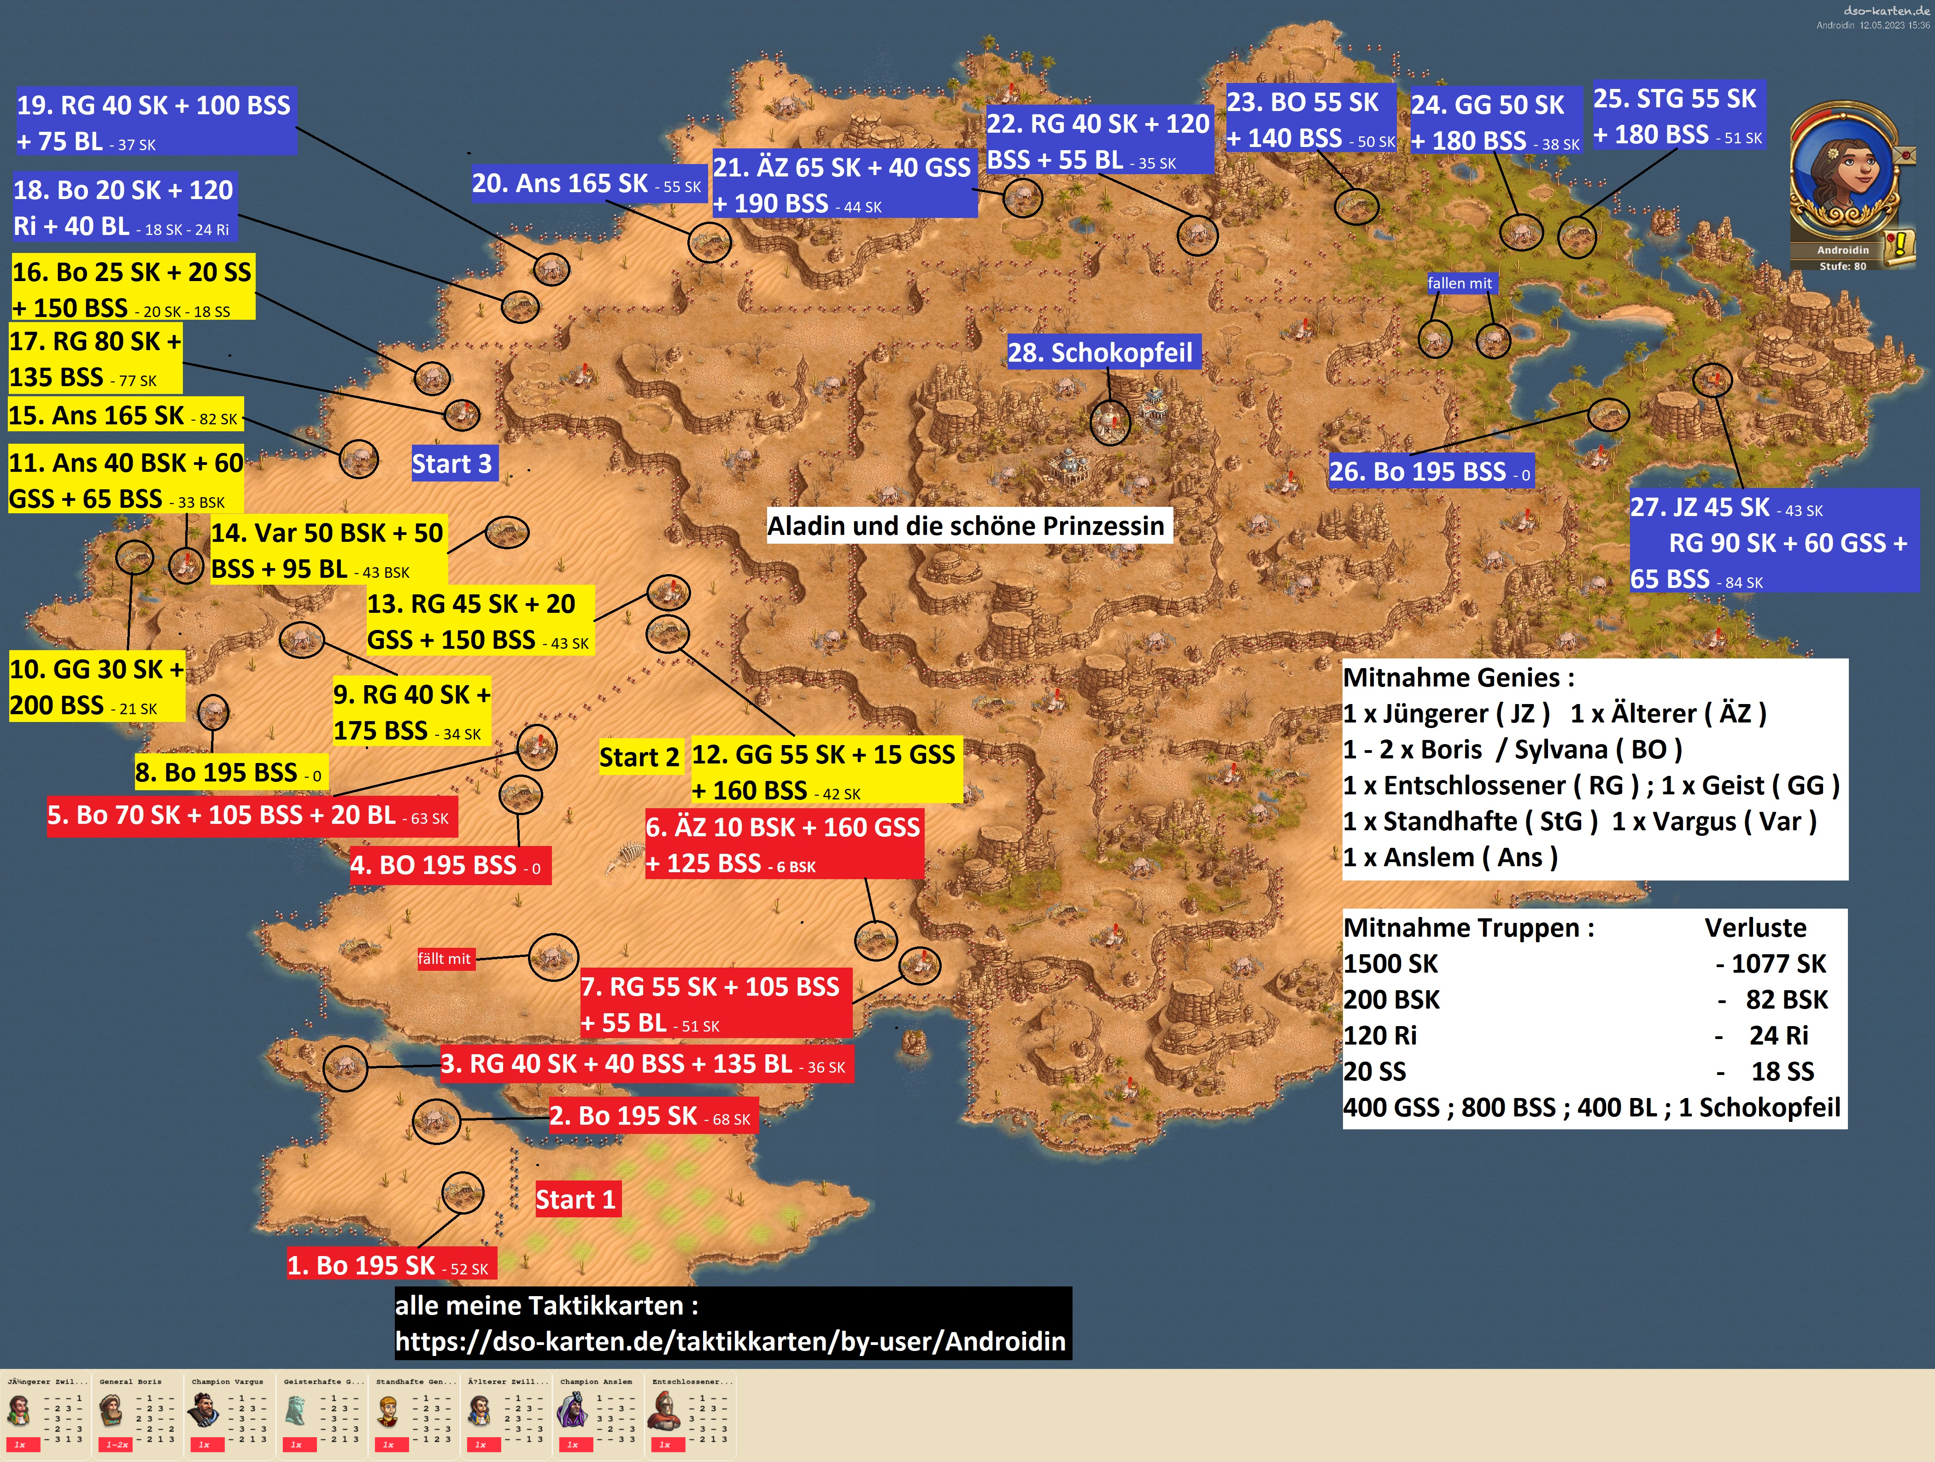This screenshot has width=1935, height=1462.
Task: Click label '10. GG 30 SK + 200 BSS'
Action: point(97,686)
